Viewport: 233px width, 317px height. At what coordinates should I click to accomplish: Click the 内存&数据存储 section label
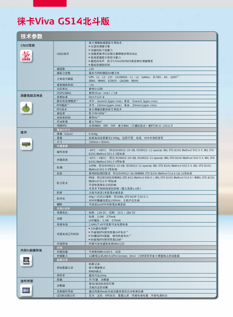click(31, 250)
